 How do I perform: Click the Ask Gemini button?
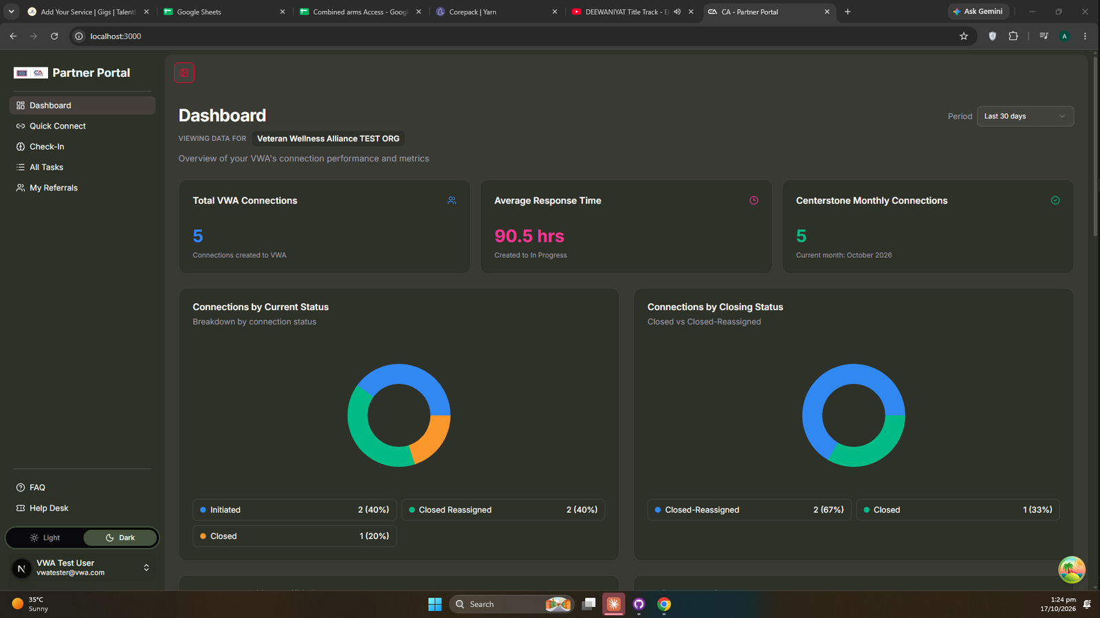click(x=979, y=12)
